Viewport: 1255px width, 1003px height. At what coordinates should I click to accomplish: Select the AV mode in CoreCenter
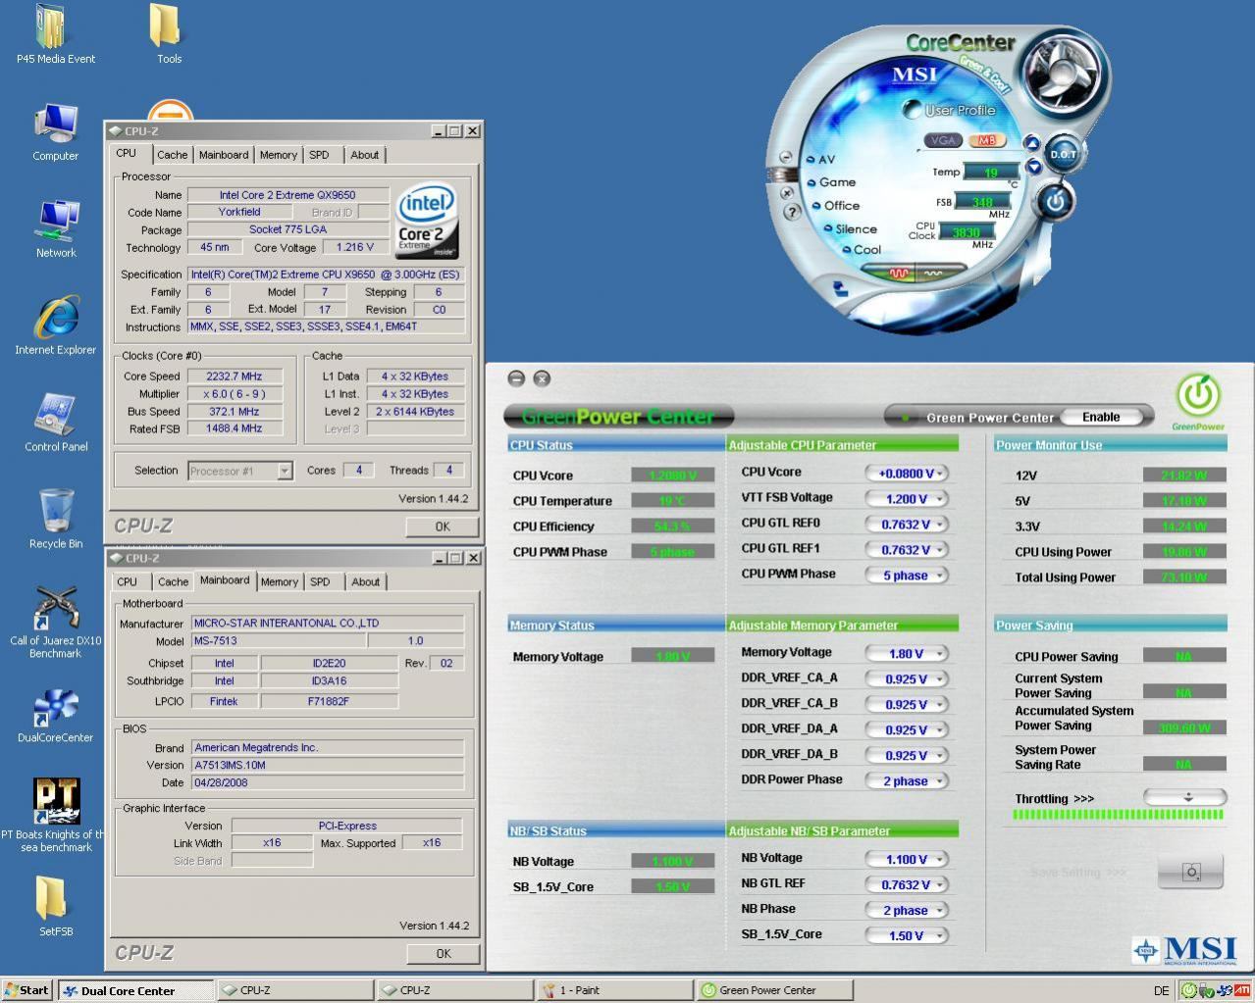click(x=820, y=159)
